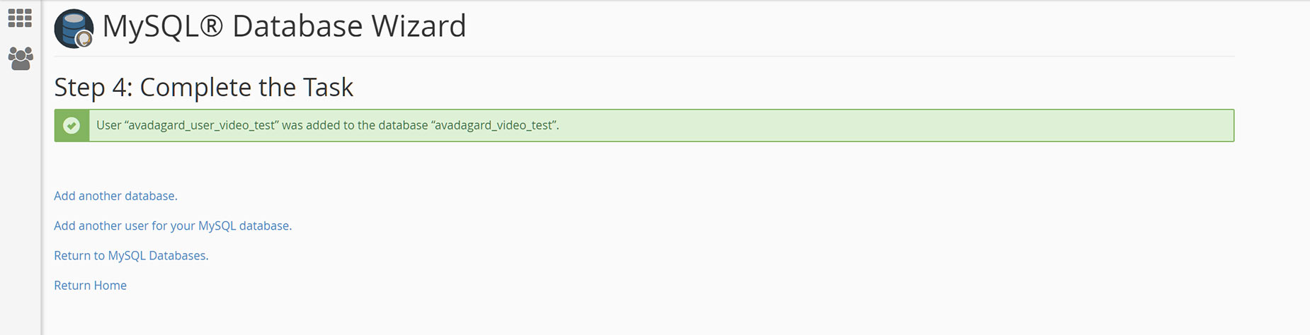Click the words "was added to the database"
This screenshot has width=1310, height=335.
[355, 125]
